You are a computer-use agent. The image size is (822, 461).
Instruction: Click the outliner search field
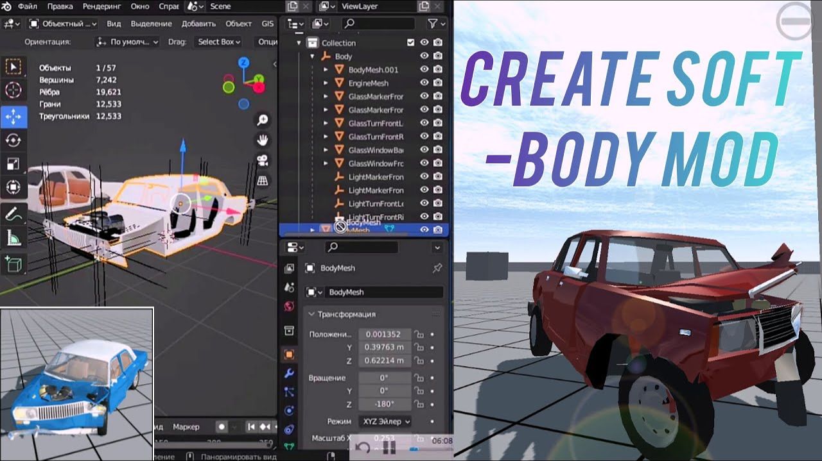coord(378,24)
